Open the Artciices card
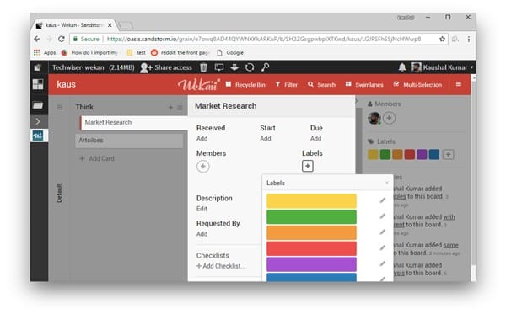 (x=129, y=141)
